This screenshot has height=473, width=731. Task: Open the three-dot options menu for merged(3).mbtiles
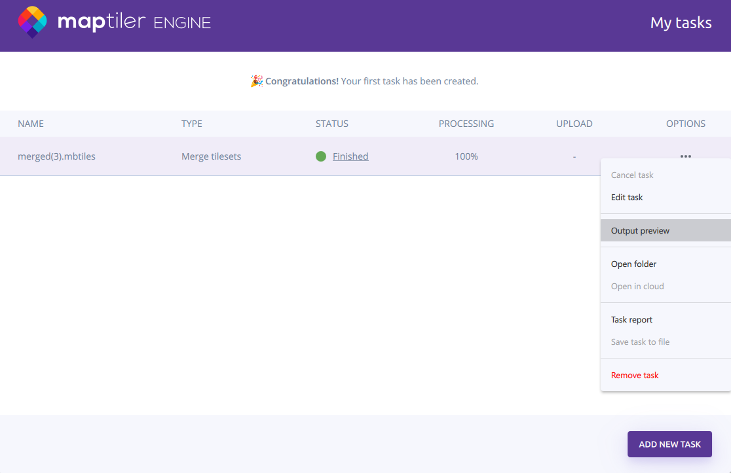685,156
